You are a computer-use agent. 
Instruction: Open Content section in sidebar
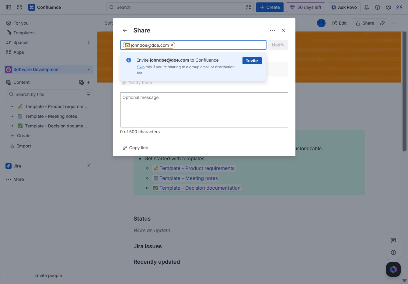[21, 82]
